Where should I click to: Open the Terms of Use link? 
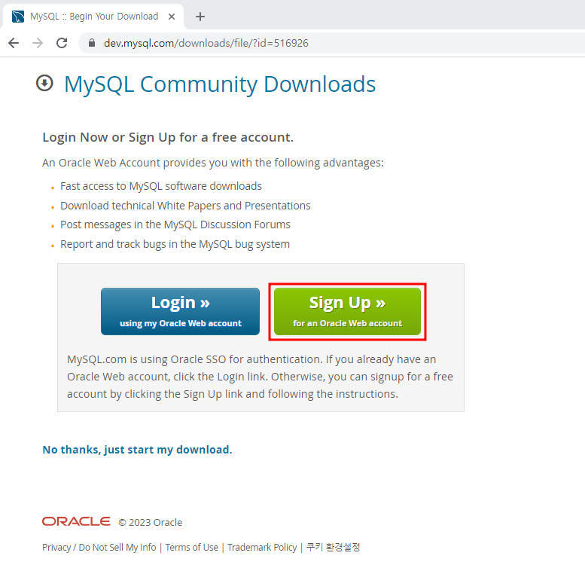(x=192, y=547)
